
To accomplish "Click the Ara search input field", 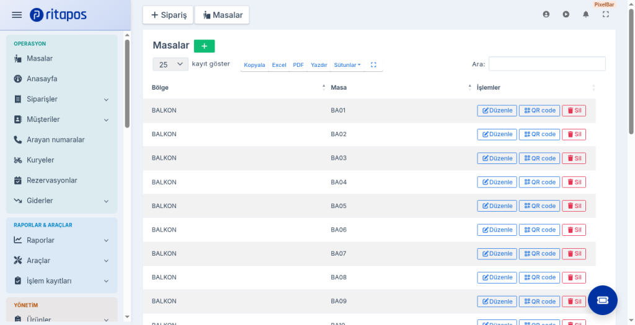I will 547,64.
